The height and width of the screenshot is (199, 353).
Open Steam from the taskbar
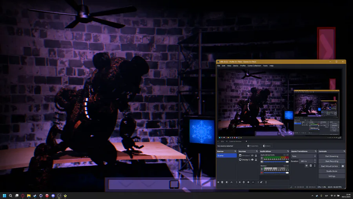[x=35, y=195]
